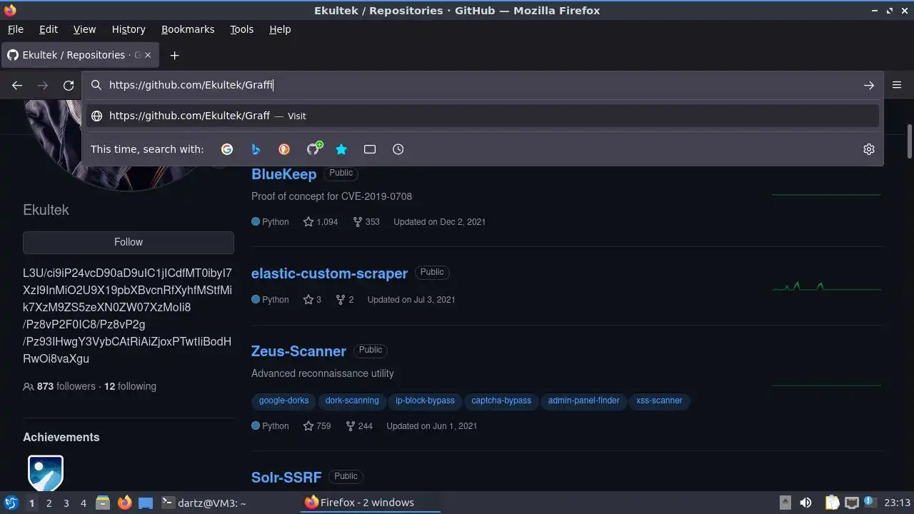Click the Achievements heading link

[x=61, y=437]
